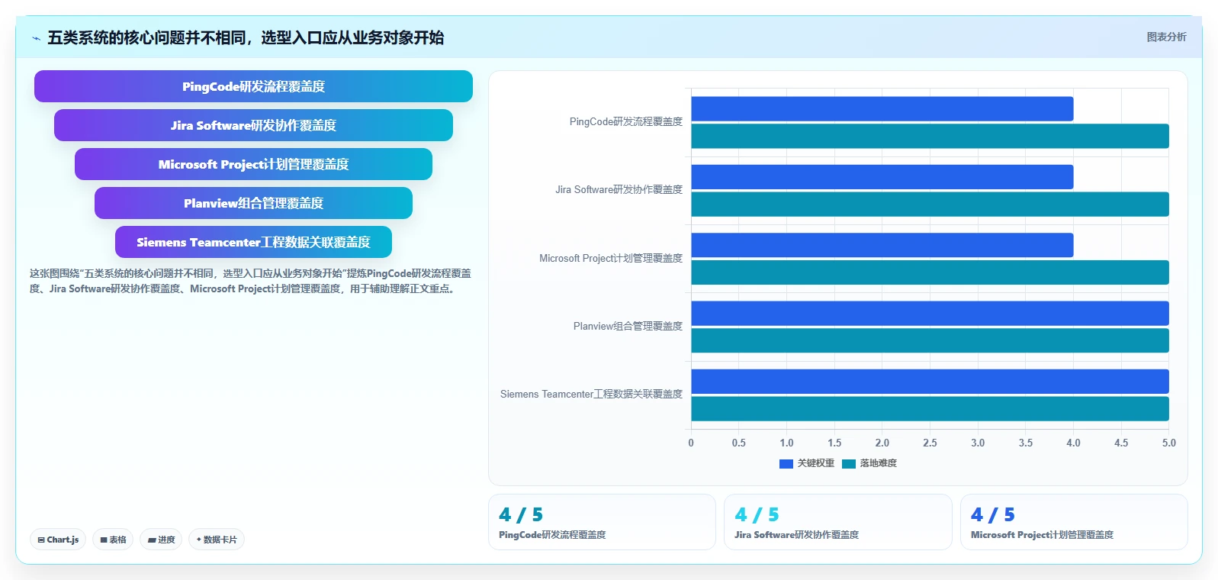The image size is (1218, 580).
Task: Click the blue 关键权重 bar for PingCode
Action: pyautogui.click(x=882, y=108)
